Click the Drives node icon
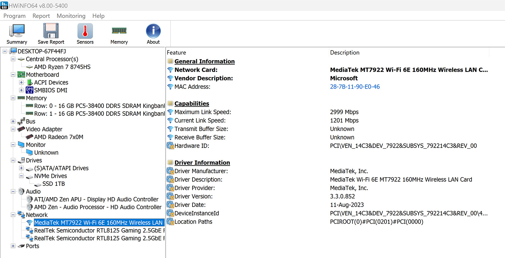Viewport: 505px width, 258px height. pos(21,160)
